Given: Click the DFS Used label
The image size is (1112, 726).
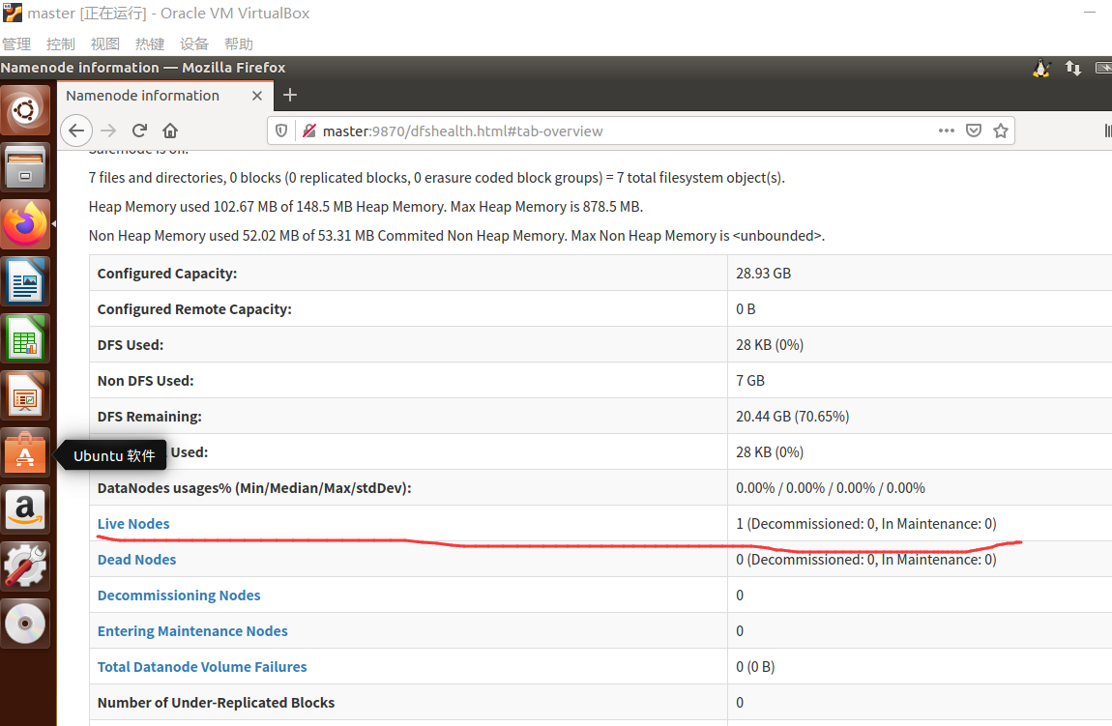Looking at the screenshot, I should (x=131, y=345).
